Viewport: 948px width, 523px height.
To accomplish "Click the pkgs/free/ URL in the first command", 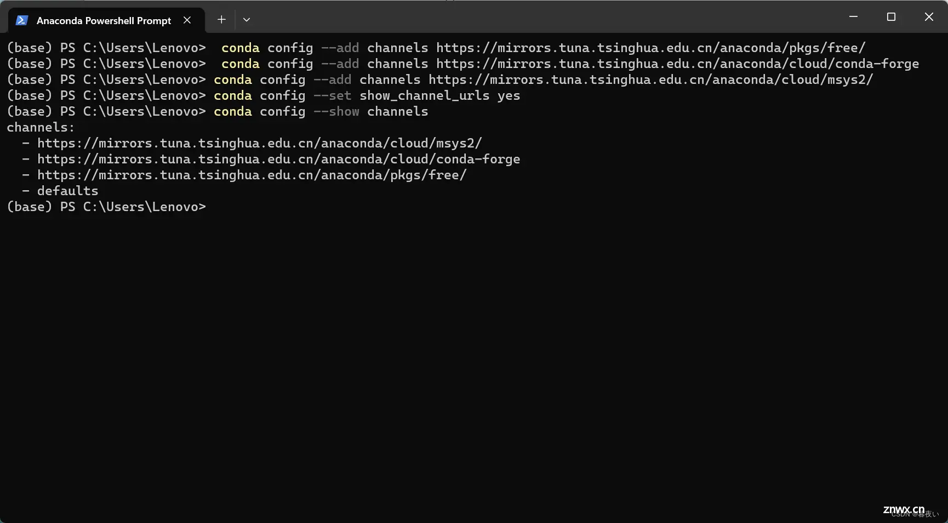I will pyautogui.click(x=650, y=48).
